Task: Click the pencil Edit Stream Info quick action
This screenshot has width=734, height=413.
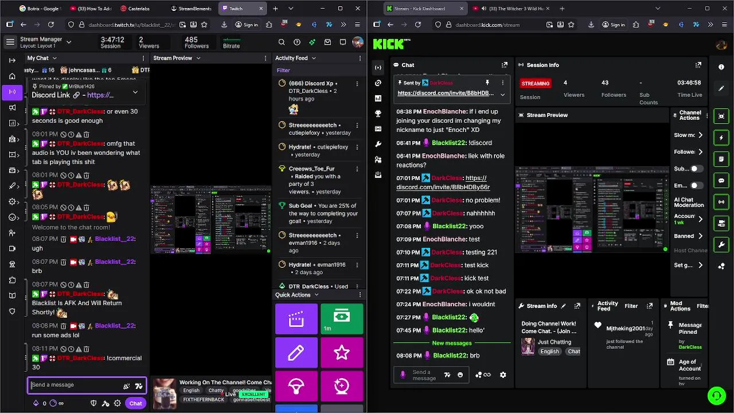Action: pyautogui.click(x=296, y=353)
